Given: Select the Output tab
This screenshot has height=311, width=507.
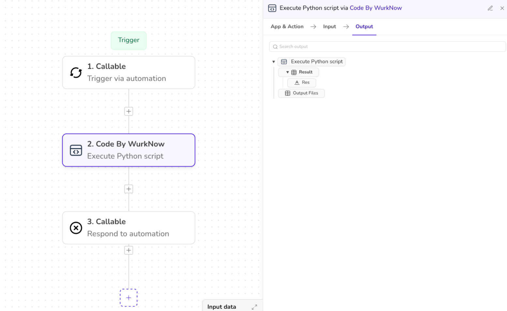Looking at the screenshot, I should pyautogui.click(x=364, y=27).
